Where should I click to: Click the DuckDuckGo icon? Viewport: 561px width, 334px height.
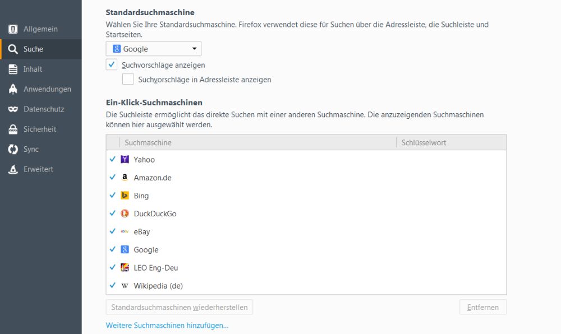tap(125, 214)
